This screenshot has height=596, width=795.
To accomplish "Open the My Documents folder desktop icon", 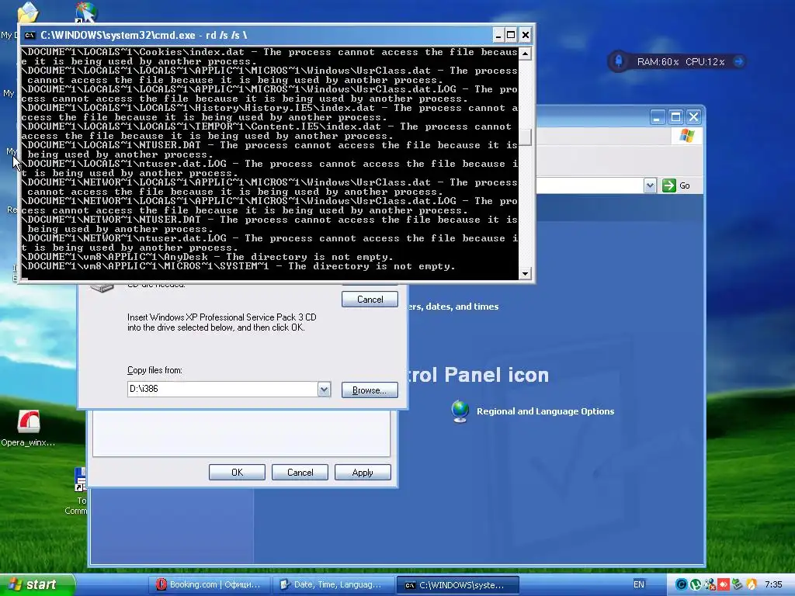I will click(x=27, y=12).
